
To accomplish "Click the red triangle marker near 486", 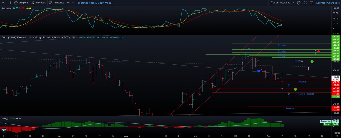I will tap(318, 51).
